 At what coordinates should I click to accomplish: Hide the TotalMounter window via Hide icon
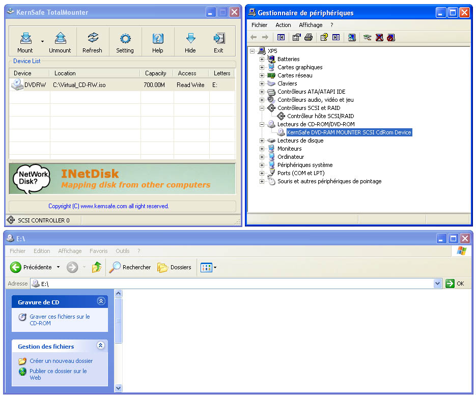click(x=190, y=39)
